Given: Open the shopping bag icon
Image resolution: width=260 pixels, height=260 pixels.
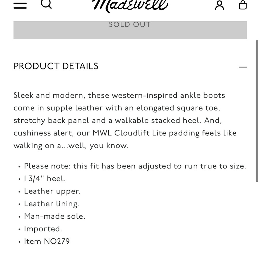Looking at the screenshot, I should 243,5.
